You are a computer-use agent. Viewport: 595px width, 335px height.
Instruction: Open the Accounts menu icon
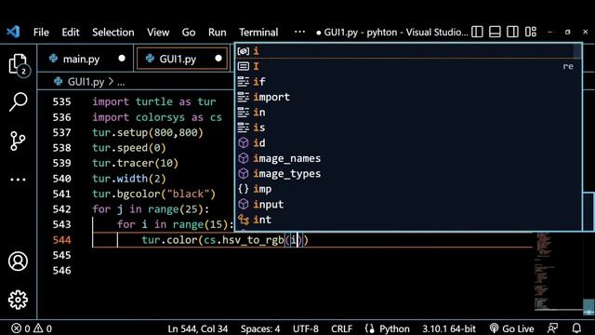18,261
